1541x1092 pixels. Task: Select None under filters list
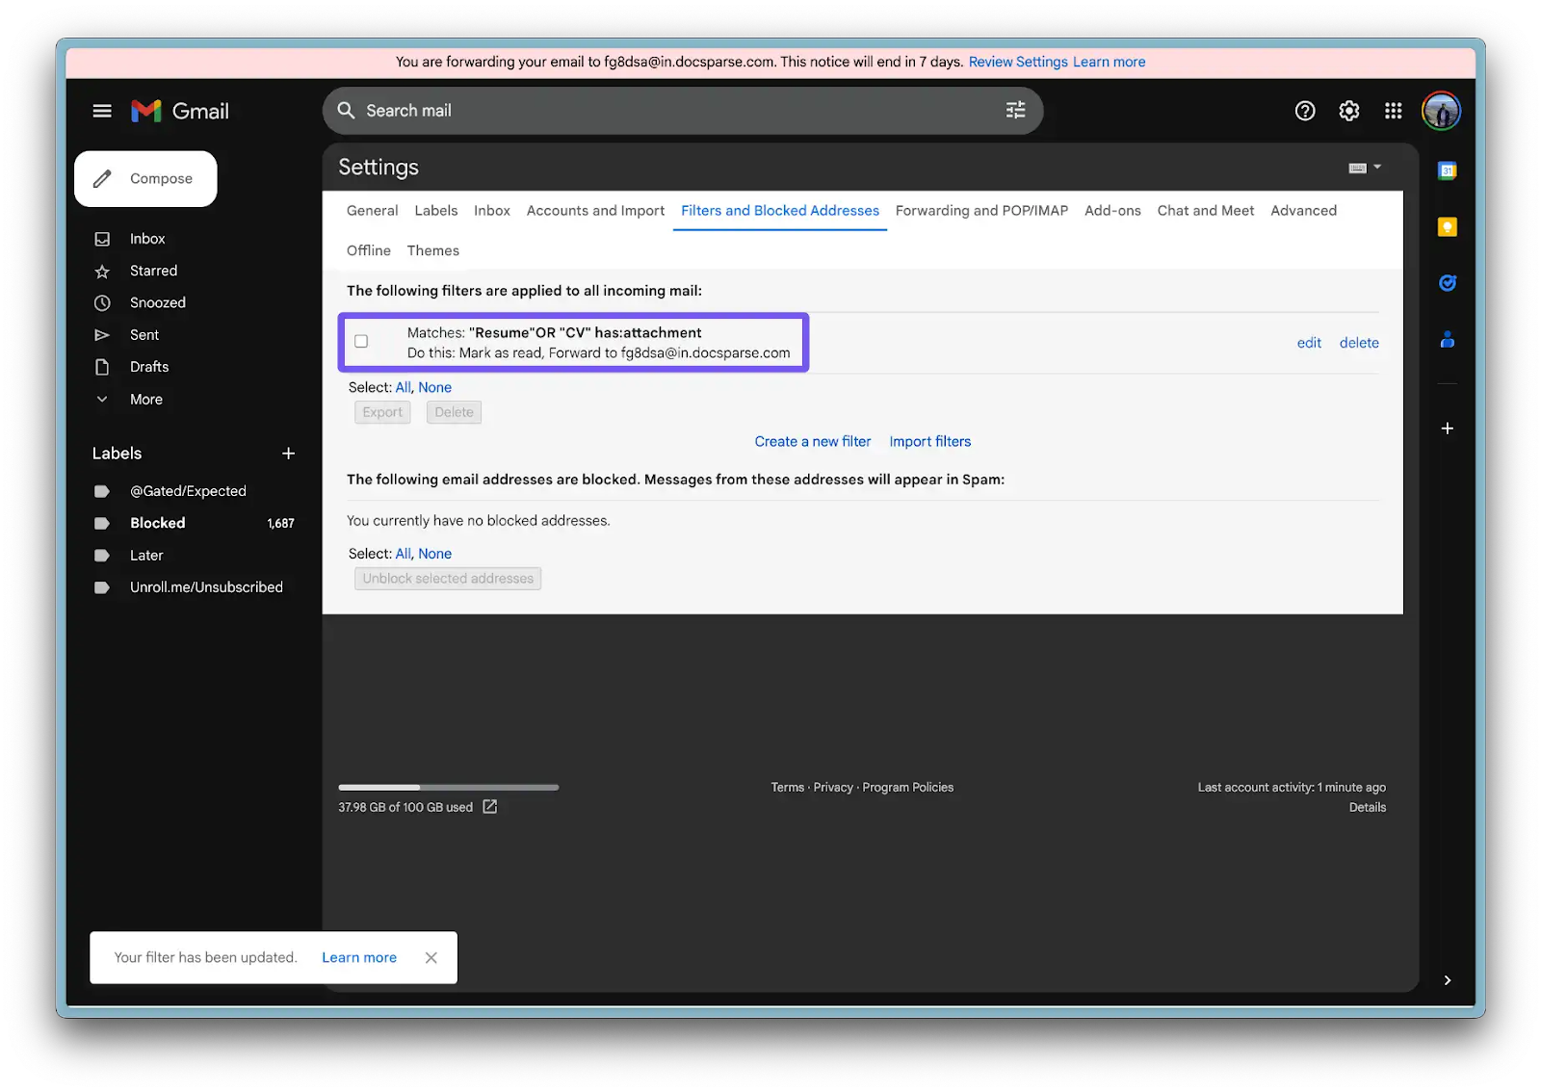[434, 387]
